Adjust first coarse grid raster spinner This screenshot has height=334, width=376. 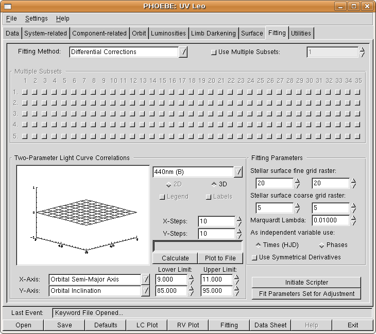click(297, 208)
